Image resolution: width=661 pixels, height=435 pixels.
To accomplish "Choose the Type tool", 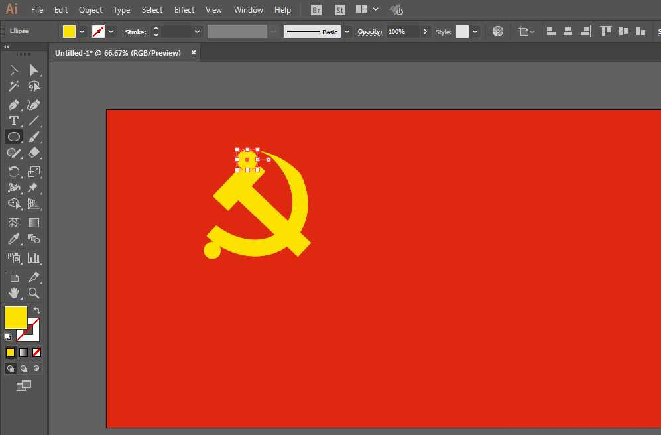I will pyautogui.click(x=14, y=121).
